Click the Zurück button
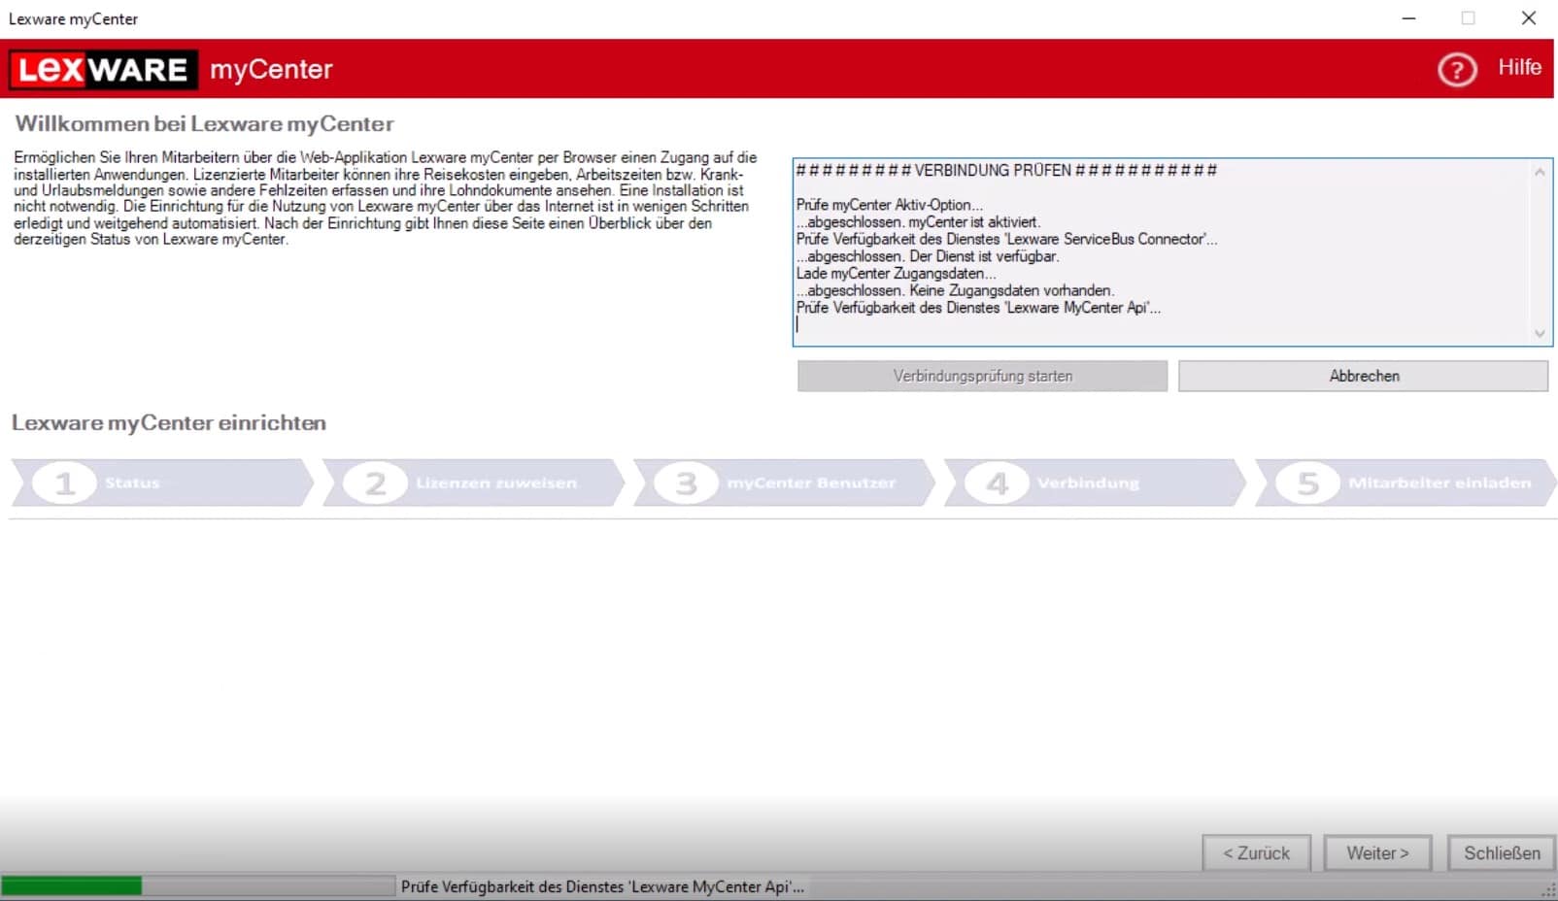The image size is (1558, 901). pos(1256,853)
